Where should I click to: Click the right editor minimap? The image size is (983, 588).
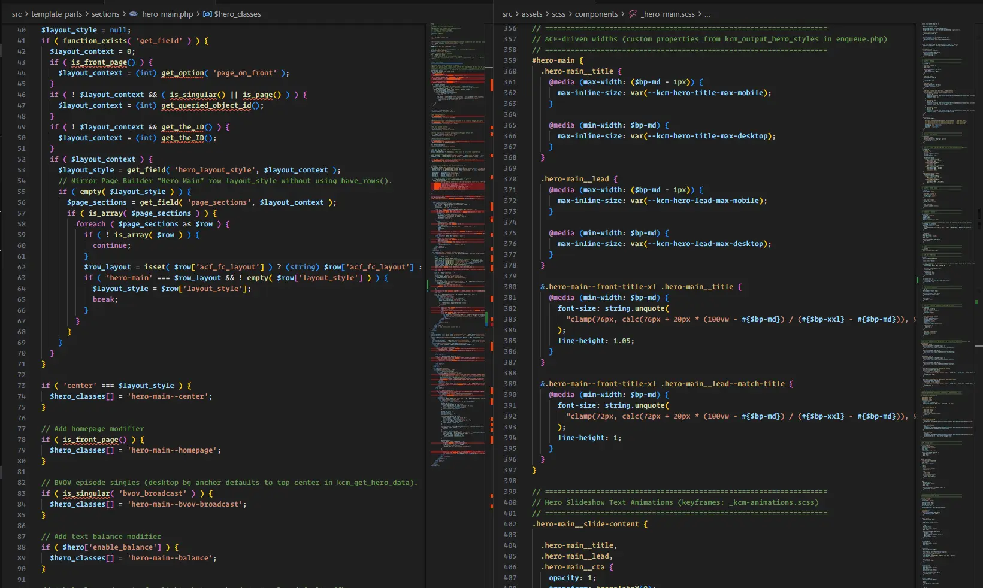pos(948,305)
